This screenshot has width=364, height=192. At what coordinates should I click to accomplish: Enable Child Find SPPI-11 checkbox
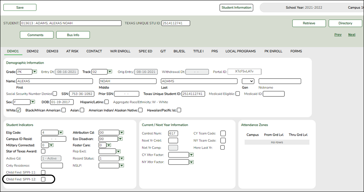[43, 172]
